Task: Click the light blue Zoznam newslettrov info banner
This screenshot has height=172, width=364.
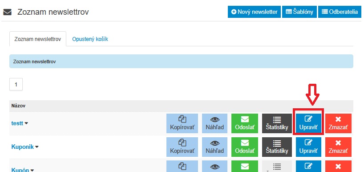Action: 181,61
